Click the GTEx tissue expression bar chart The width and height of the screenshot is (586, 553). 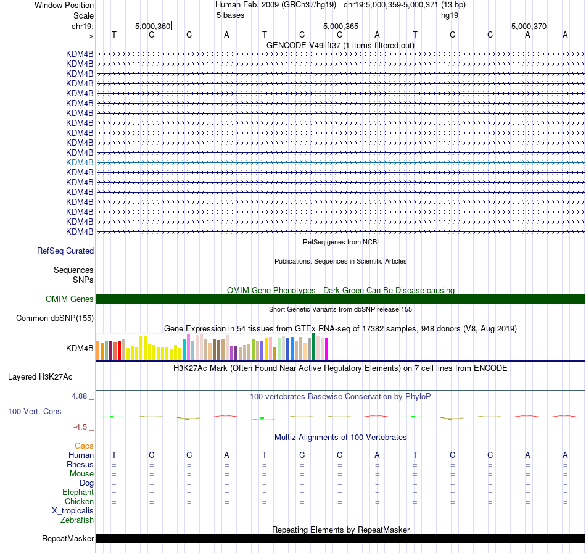pos(212,347)
